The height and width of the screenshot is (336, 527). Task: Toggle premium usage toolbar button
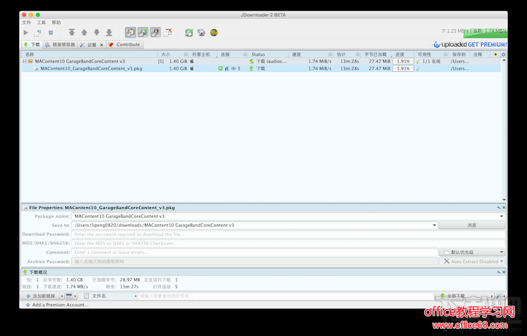coord(155,32)
